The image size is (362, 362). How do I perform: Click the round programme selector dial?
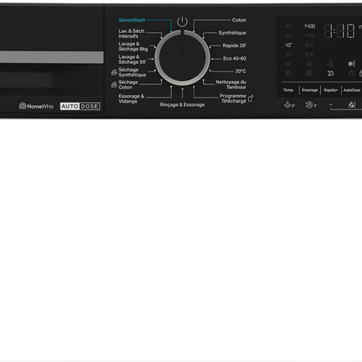tap(183, 58)
